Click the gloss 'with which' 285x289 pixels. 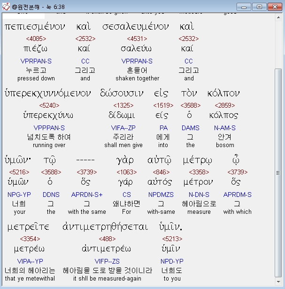click(x=237, y=212)
